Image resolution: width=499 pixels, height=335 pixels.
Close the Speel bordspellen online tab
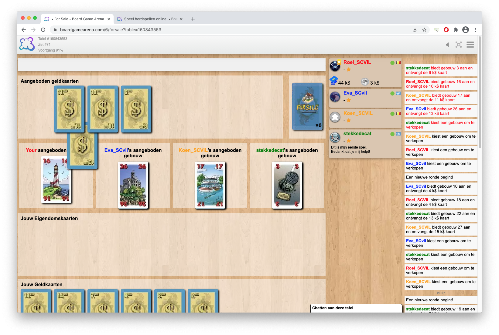click(x=181, y=19)
